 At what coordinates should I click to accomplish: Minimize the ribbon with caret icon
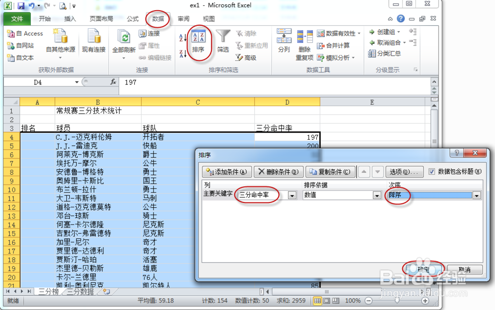390,19
